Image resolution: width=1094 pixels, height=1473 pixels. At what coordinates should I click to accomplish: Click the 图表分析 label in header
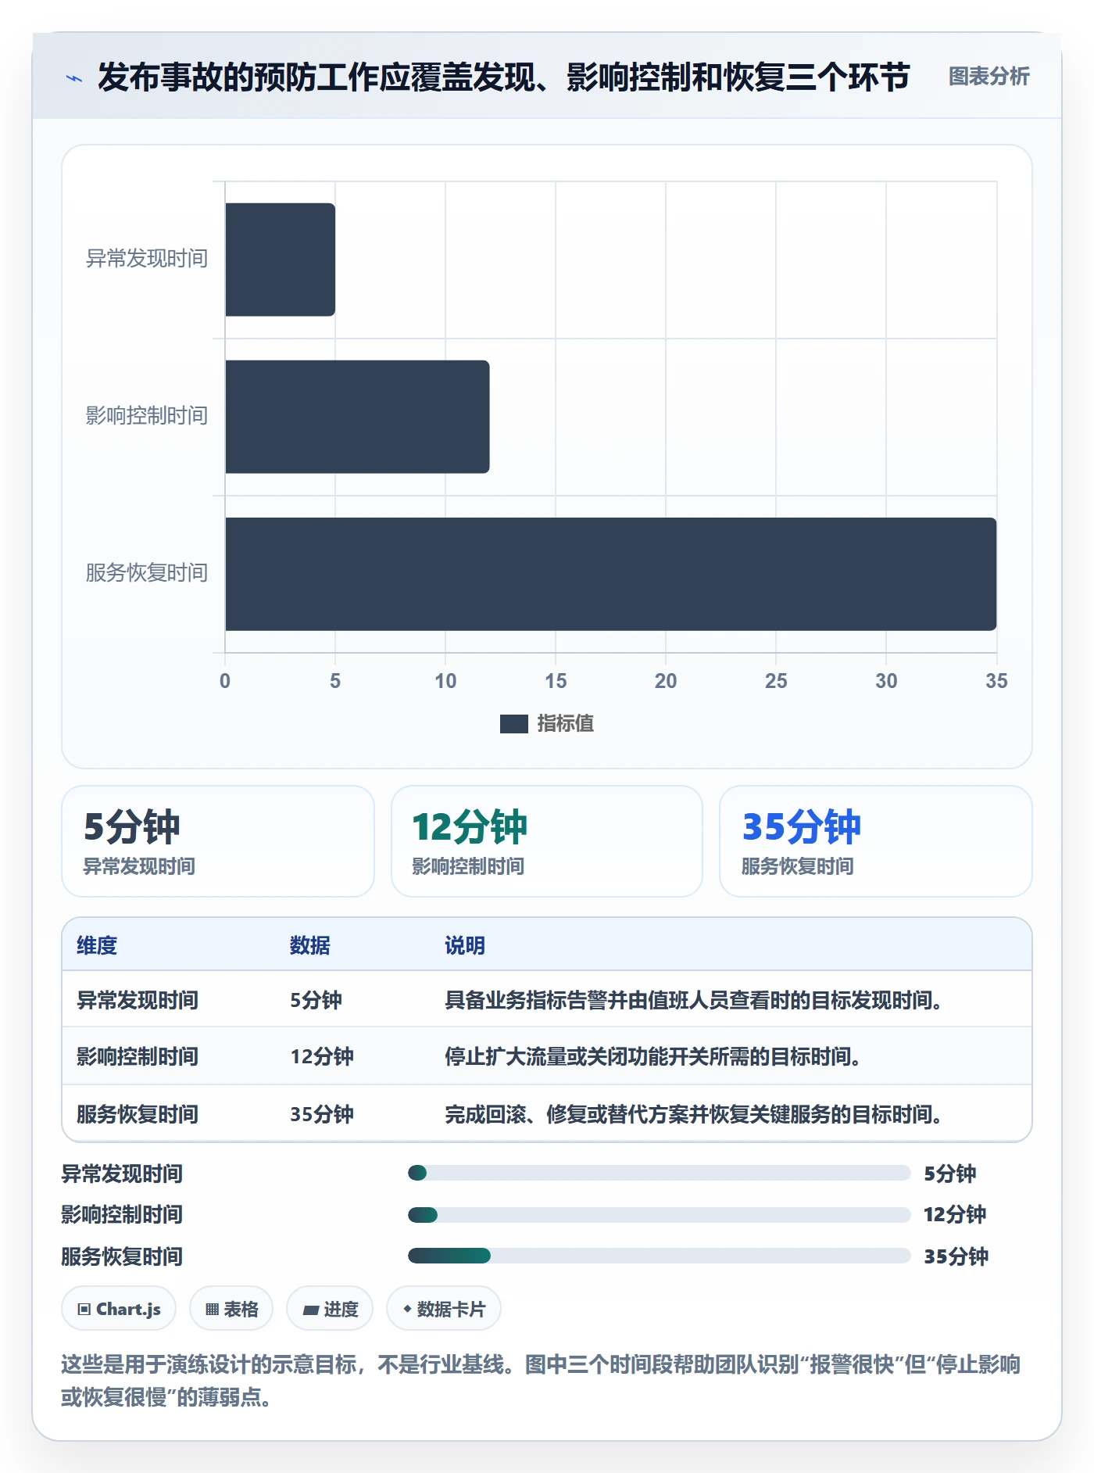[x=989, y=77]
